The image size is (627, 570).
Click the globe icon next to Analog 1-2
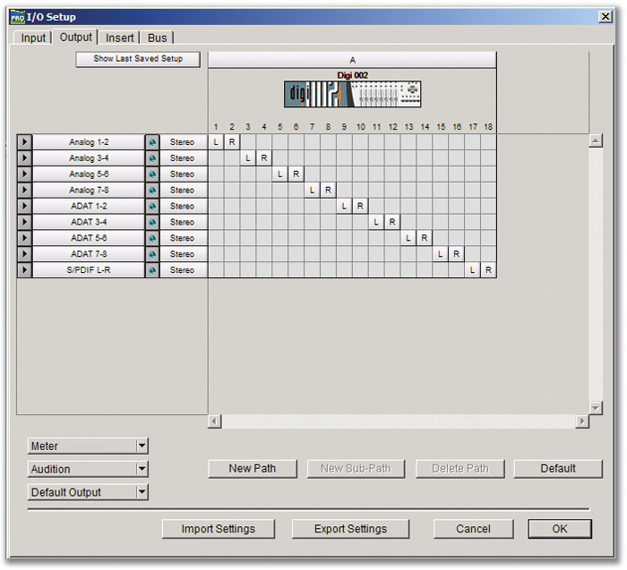pyautogui.click(x=152, y=142)
